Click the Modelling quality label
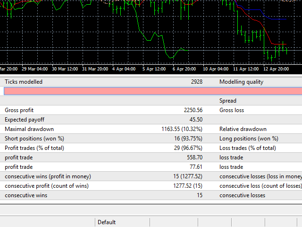The height and width of the screenshot is (227, 302). coord(241,82)
